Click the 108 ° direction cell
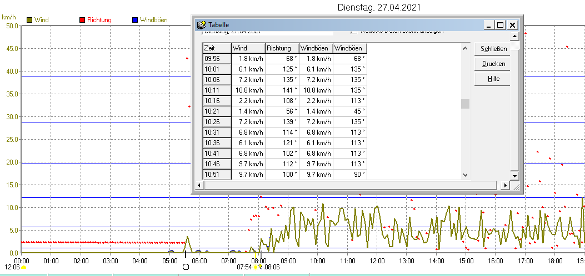585x276 pixels. pyautogui.click(x=282, y=101)
